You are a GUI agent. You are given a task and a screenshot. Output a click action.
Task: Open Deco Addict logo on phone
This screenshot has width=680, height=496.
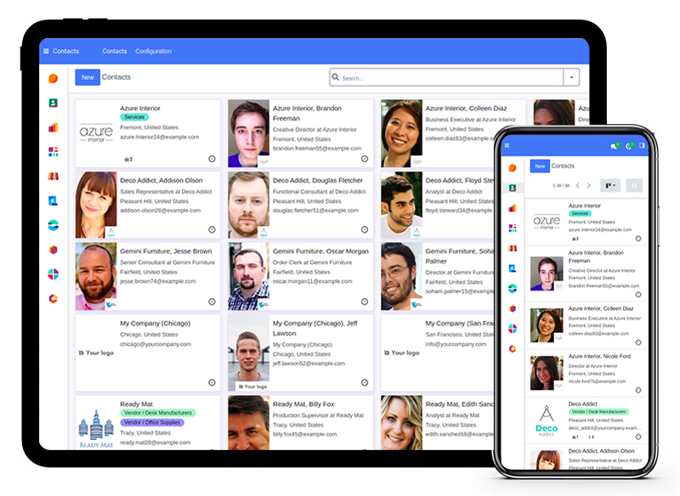[x=547, y=420]
